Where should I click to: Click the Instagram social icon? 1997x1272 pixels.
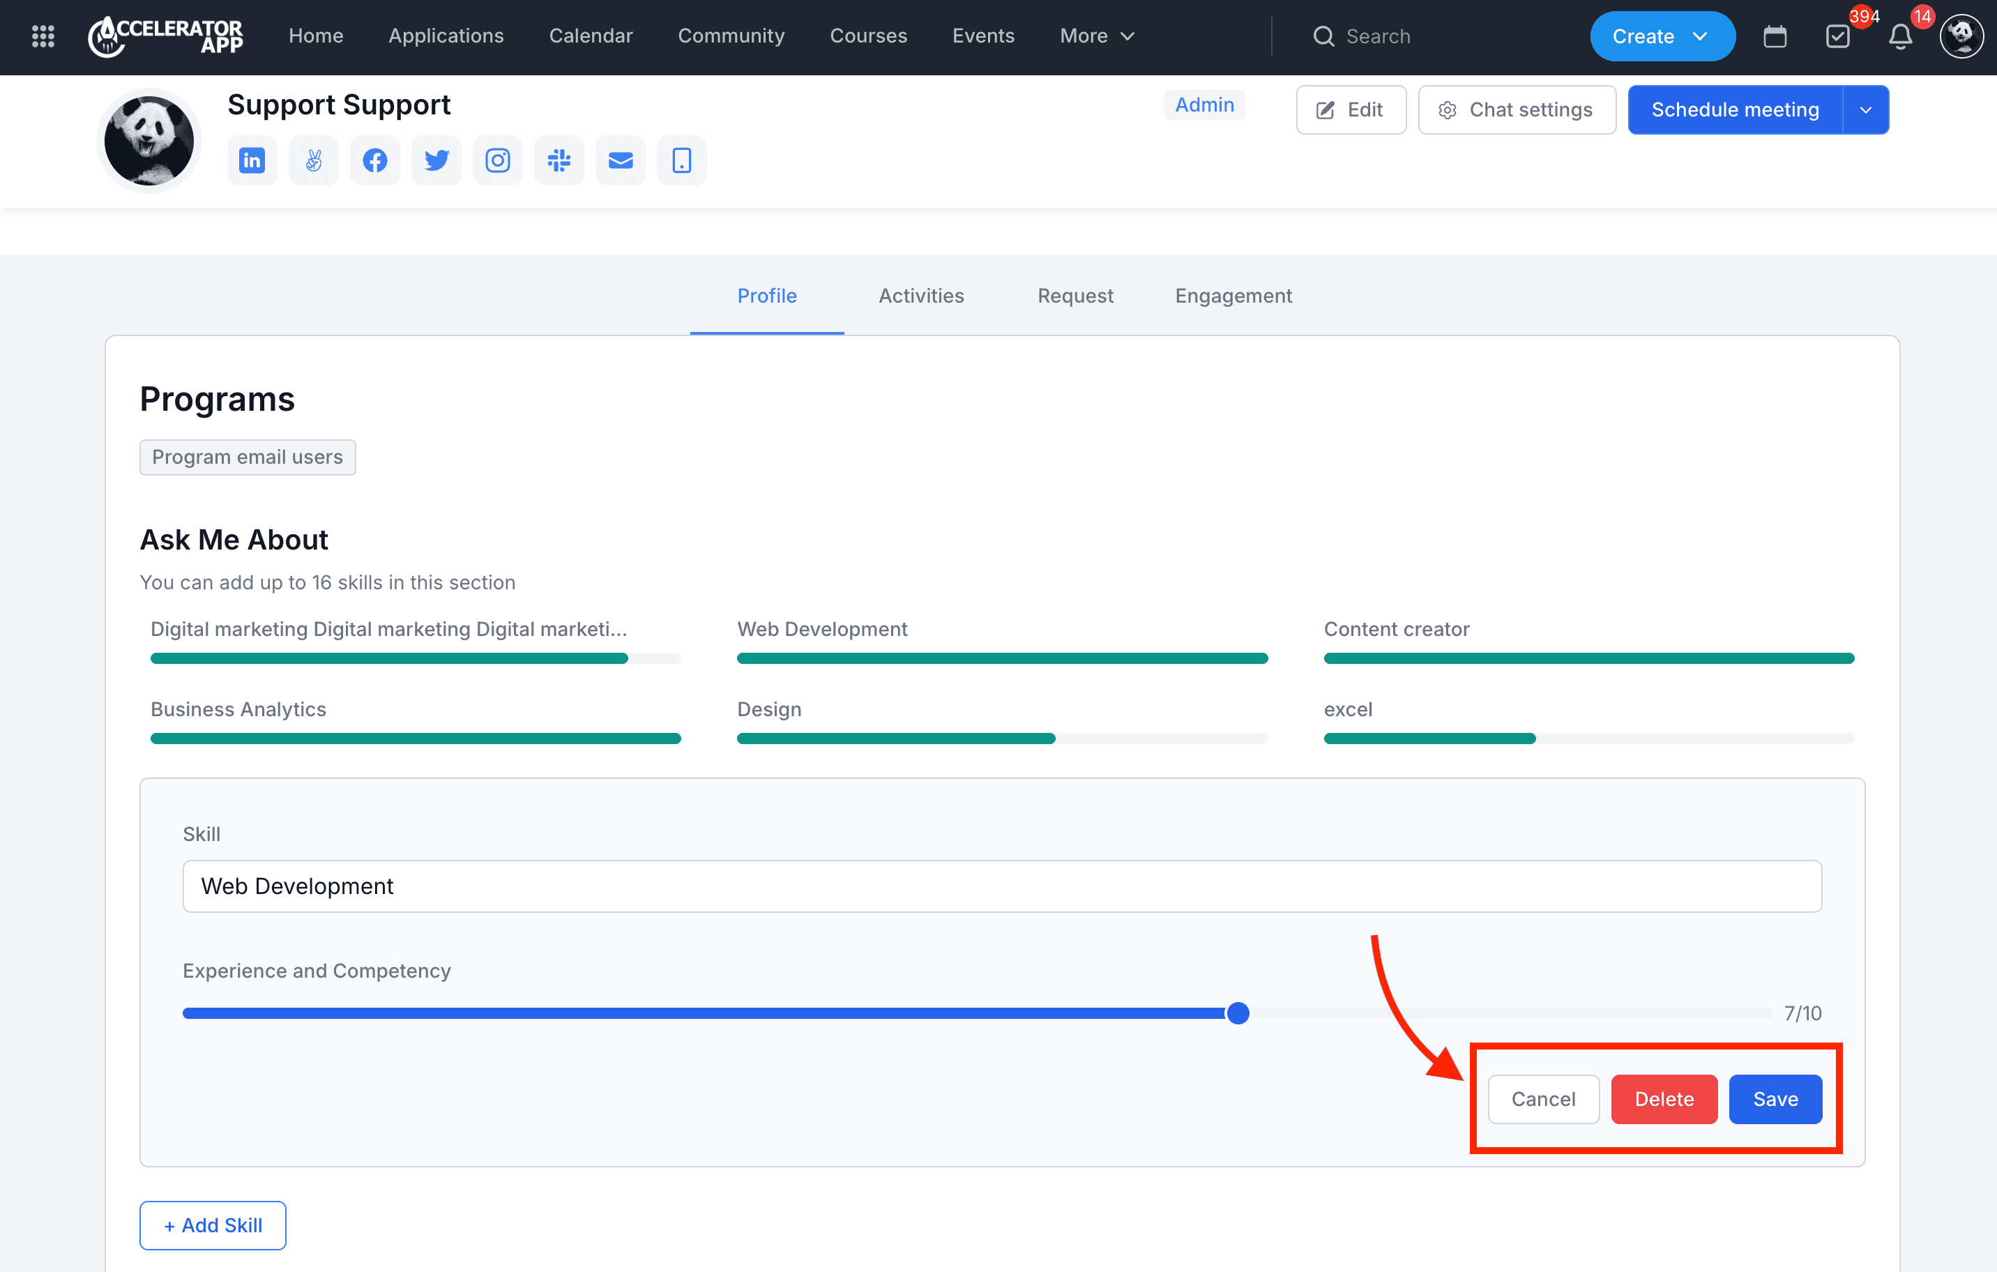[498, 160]
